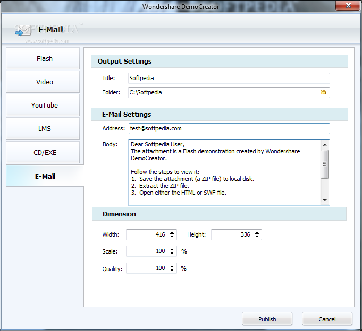
Task: Increase the Width value
Action: tap(172, 233)
